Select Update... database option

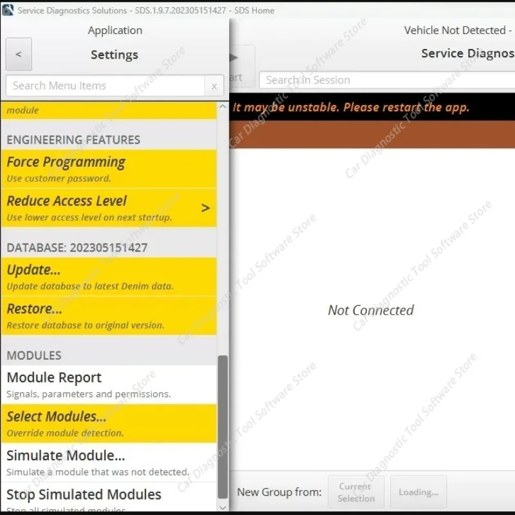tap(109, 277)
